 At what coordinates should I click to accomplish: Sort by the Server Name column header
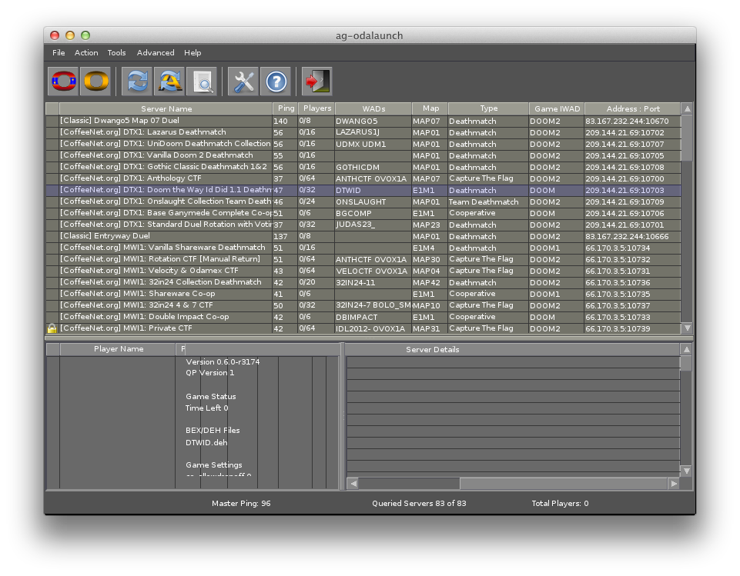pos(166,109)
